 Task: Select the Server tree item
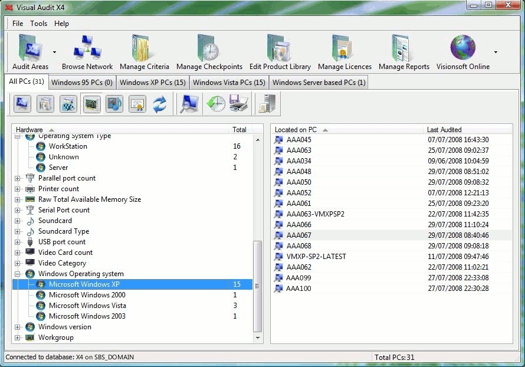tap(58, 168)
